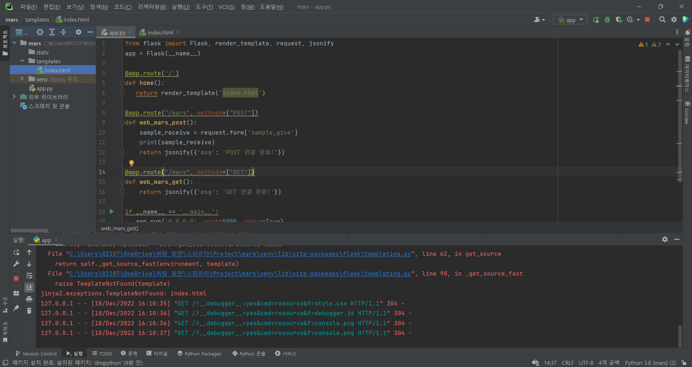Screen dimensions: 692x367
Task: Open IDE settings gear in top toolbar
Action: click(674, 20)
